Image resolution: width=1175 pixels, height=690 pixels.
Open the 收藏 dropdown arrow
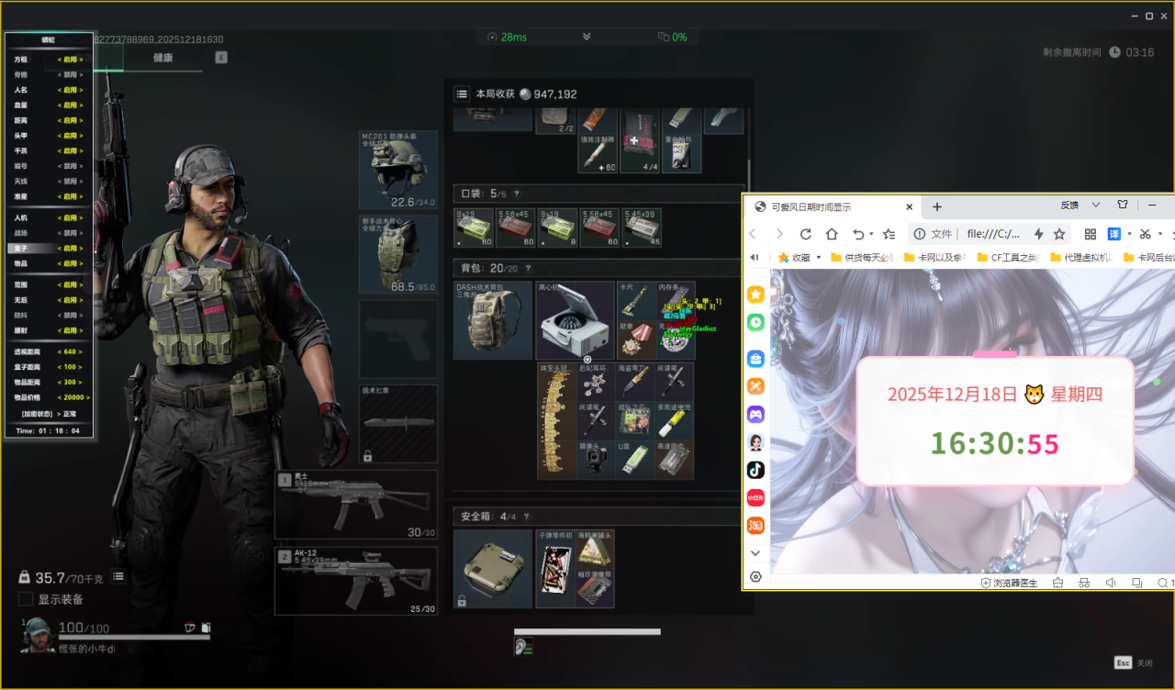pyautogui.click(x=818, y=258)
